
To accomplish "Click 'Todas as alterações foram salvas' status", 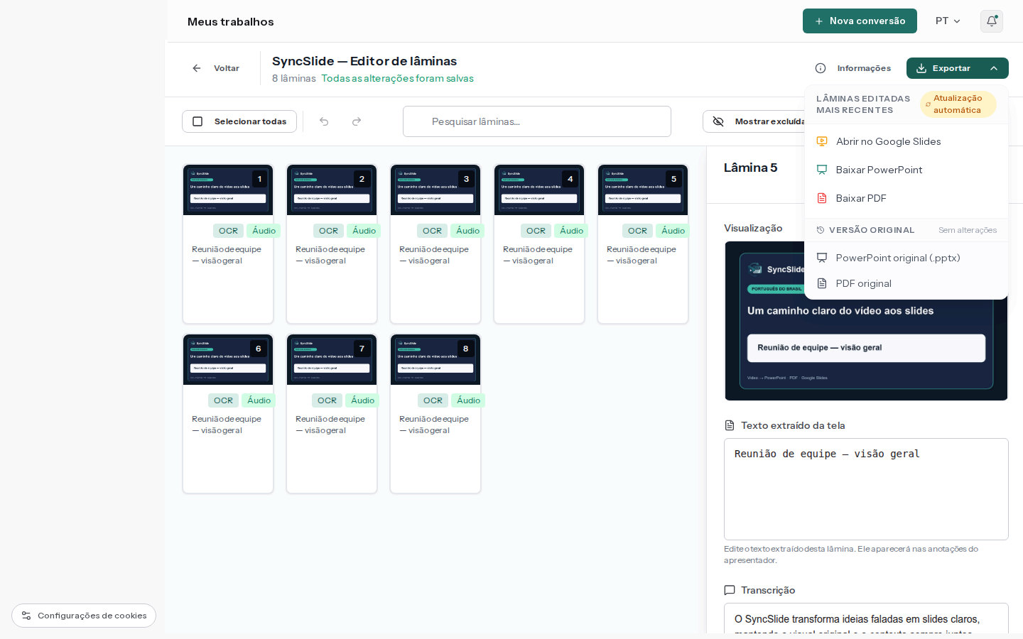I will pos(397,78).
